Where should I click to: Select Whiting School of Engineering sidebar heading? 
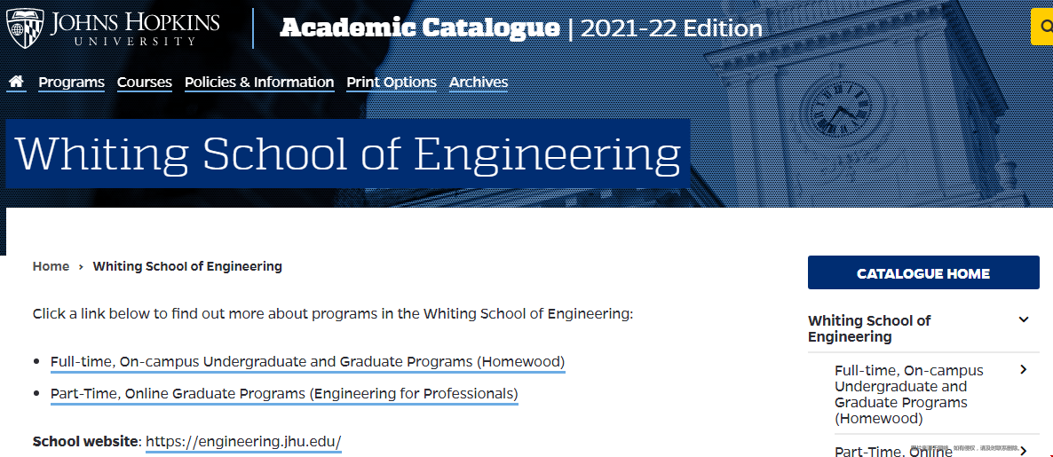pyautogui.click(x=869, y=329)
